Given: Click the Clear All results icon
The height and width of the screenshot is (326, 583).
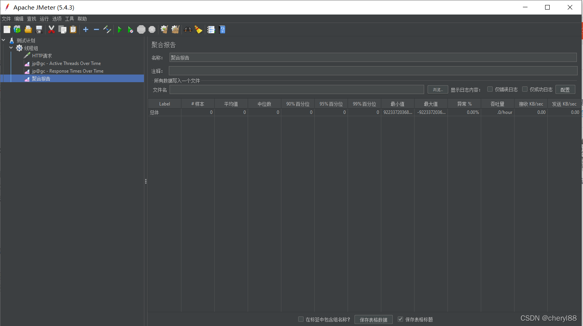Looking at the screenshot, I should click(x=175, y=29).
